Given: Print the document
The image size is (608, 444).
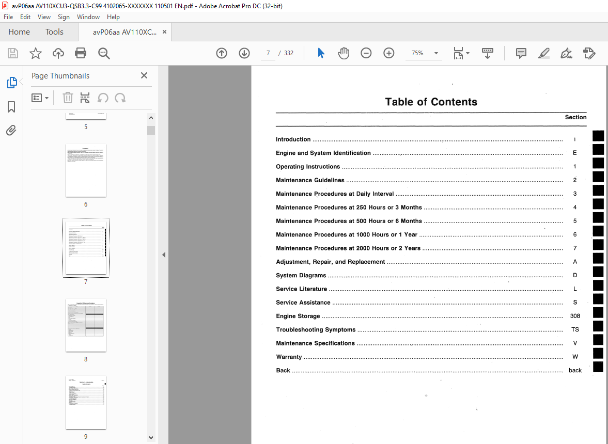Looking at the screenshot, I should pos(81,53).
